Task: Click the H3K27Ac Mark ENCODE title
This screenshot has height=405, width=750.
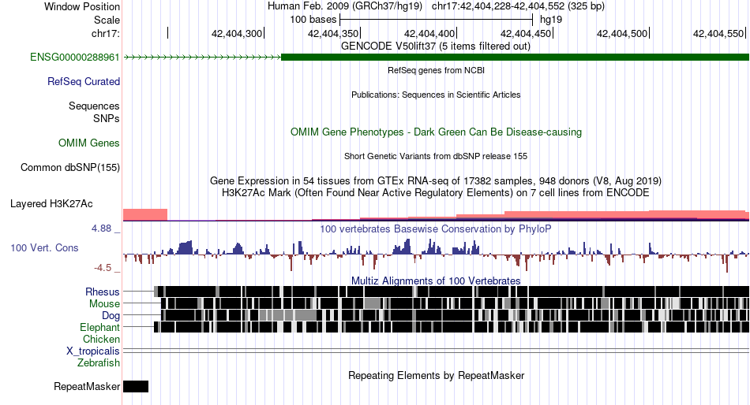Action: 436,193
